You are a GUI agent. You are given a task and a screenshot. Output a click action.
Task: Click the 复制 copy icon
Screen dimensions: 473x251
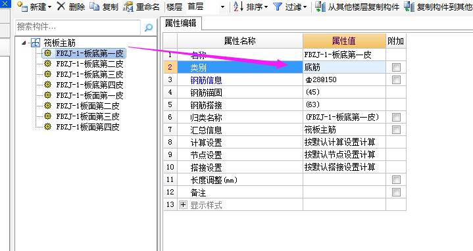coord(95,7)
